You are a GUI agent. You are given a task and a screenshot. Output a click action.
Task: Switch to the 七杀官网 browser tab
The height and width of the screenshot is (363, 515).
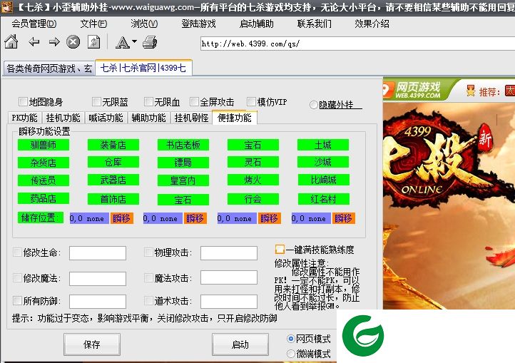click(x=143, y=68)
